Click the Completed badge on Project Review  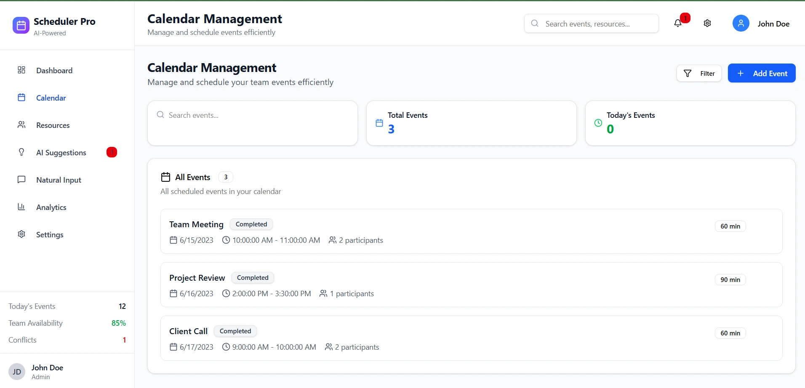253,278
